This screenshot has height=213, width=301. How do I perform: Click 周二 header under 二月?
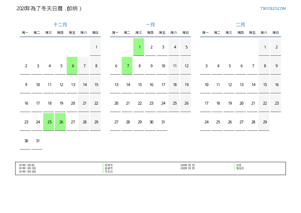pyautogui.click(x=217, y=33)
